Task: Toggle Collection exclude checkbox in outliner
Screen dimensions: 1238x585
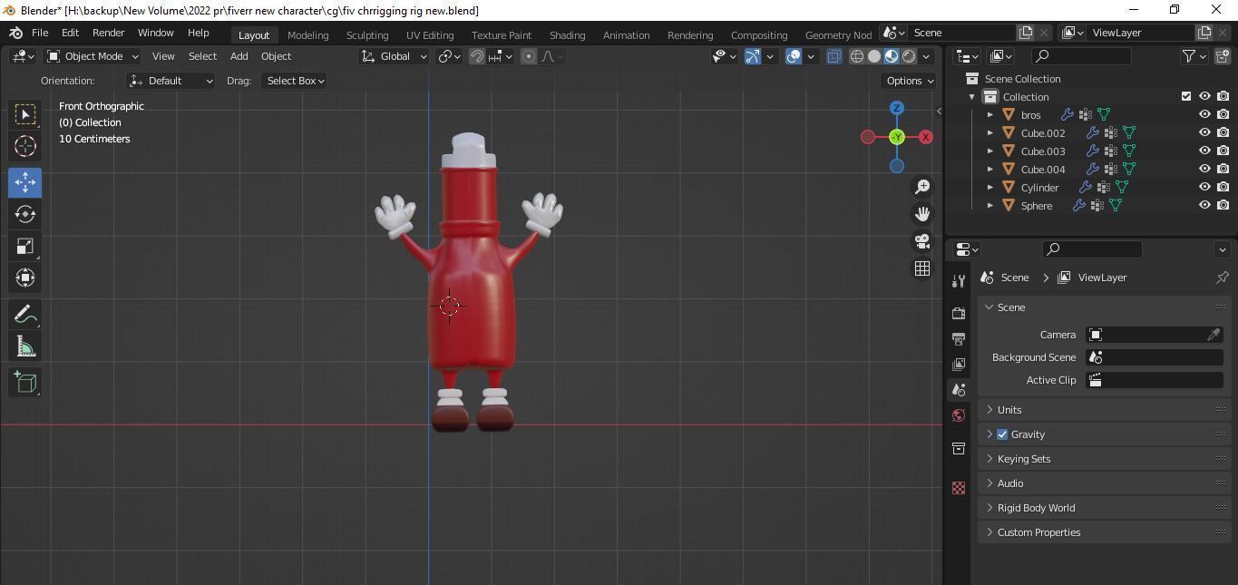Action: tap(1185, 96)
